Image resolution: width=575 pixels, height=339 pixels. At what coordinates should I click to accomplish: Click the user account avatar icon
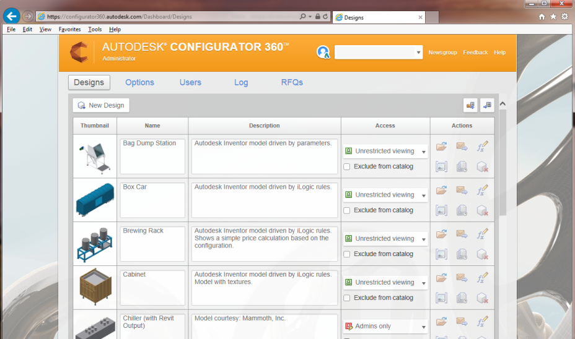click(323, 53)
